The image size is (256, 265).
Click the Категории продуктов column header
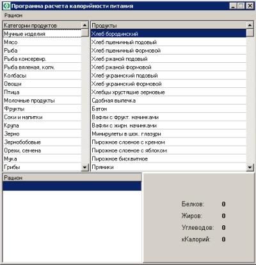(42, 26)
